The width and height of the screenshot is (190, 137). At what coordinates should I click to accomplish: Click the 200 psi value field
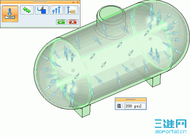(135, 106)
